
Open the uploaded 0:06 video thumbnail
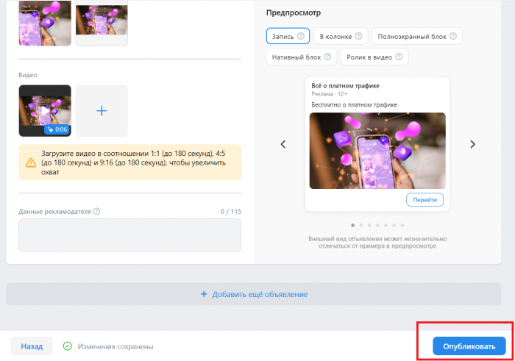[45, 110]
